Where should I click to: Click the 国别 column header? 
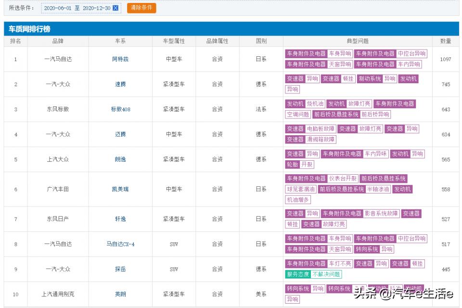point(261,41)
